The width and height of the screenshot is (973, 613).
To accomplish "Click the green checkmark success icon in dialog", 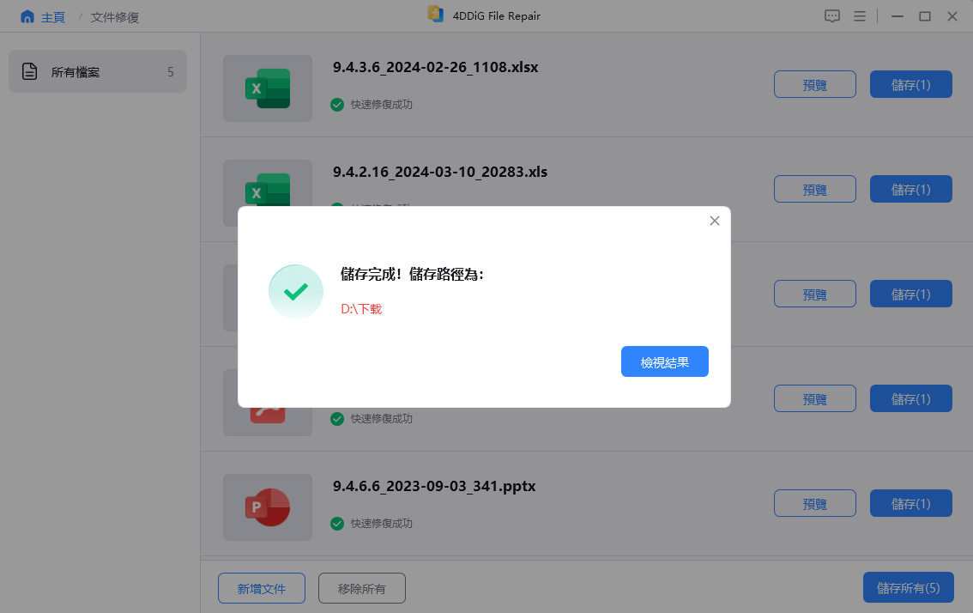I will [x=296, y=291].
